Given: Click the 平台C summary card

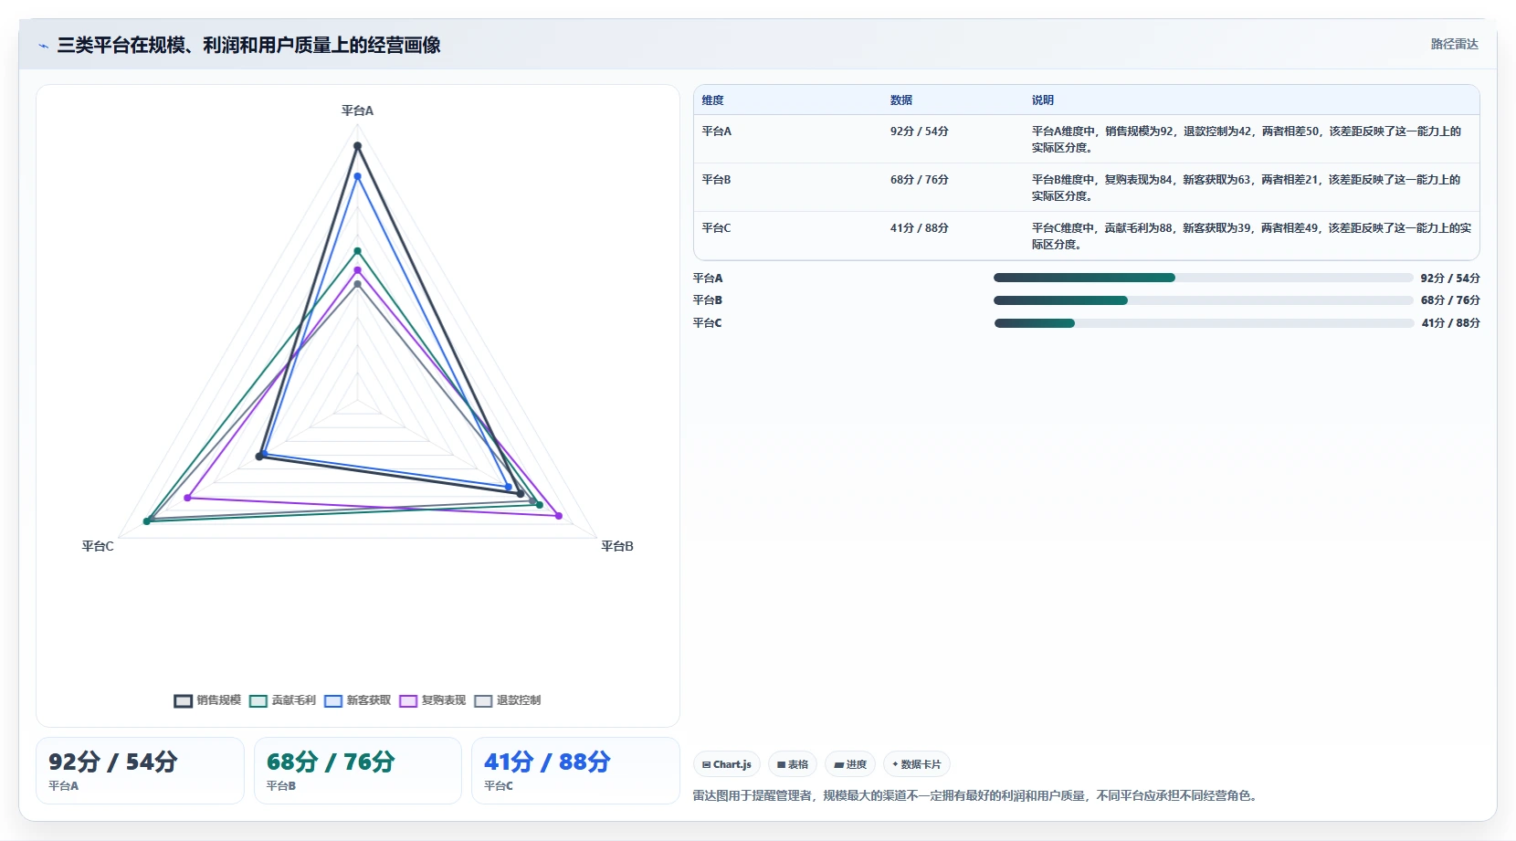Looking at the screenshot, I should tap(575, 771).
